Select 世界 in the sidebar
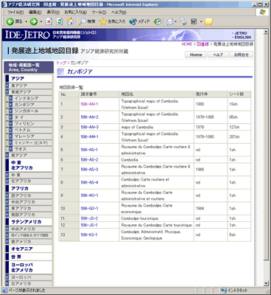Screen dimensions: 271x295 click(x=29, y=257)
